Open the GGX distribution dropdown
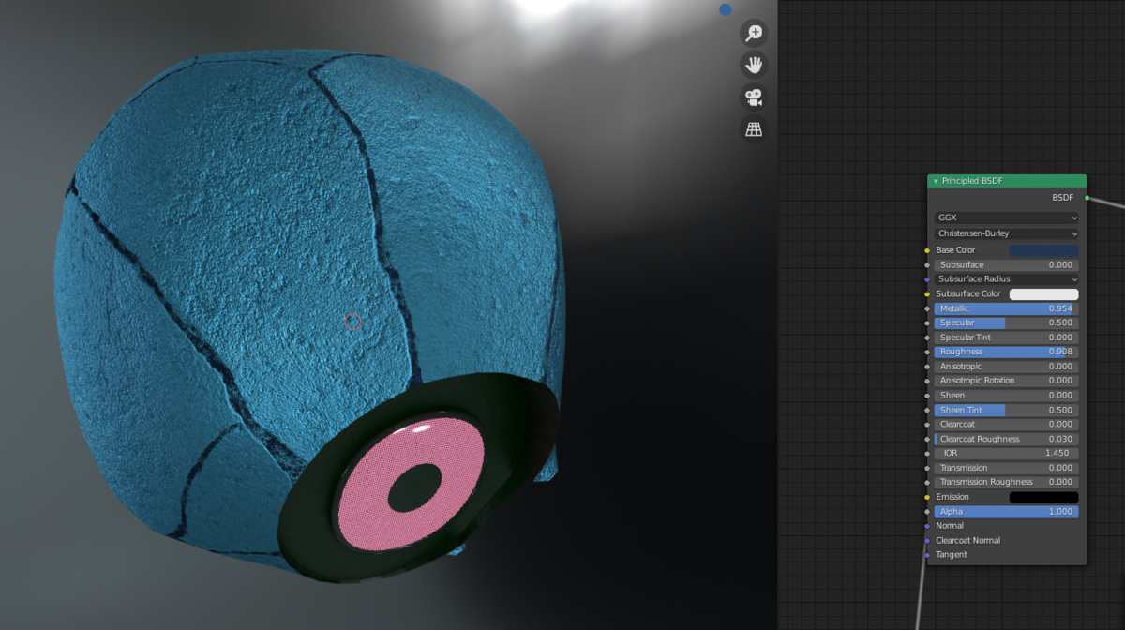 (1007, 217)
